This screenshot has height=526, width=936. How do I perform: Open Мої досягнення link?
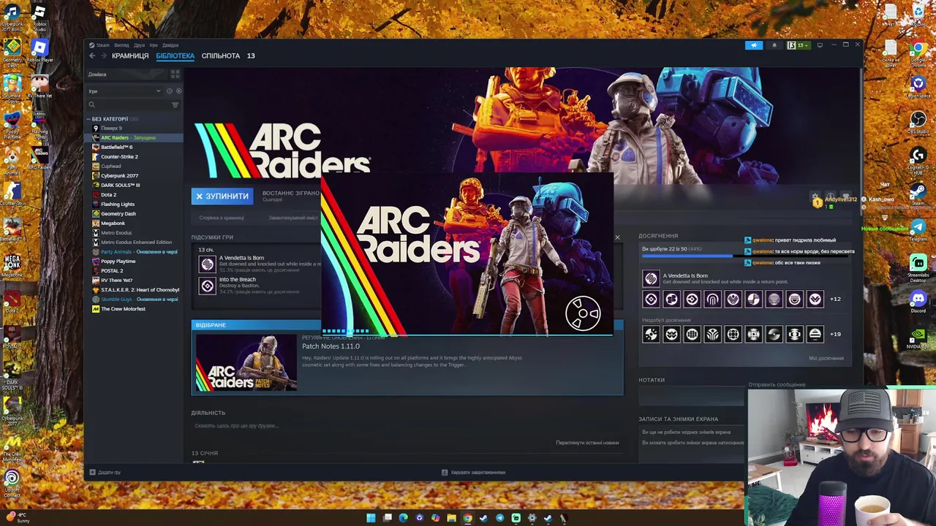coord(826,358)
